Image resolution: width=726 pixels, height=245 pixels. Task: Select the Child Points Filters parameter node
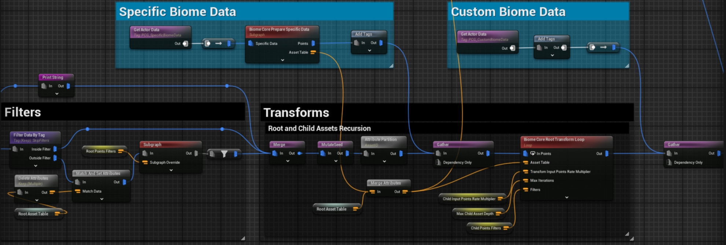[x=486, y=228]
